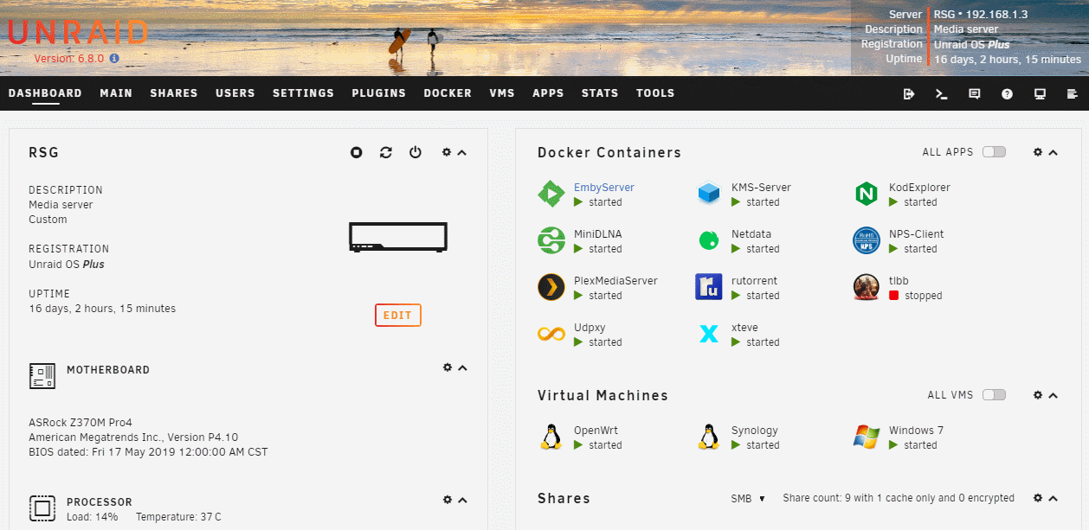Click the PlexMediaServer container icon

coord(551,287)
